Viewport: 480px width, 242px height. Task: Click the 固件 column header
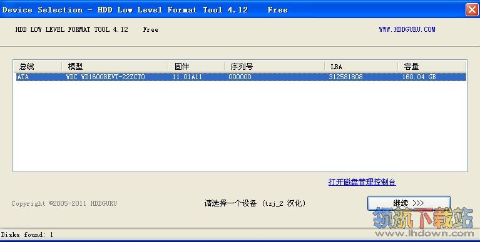tap(197, 67)
